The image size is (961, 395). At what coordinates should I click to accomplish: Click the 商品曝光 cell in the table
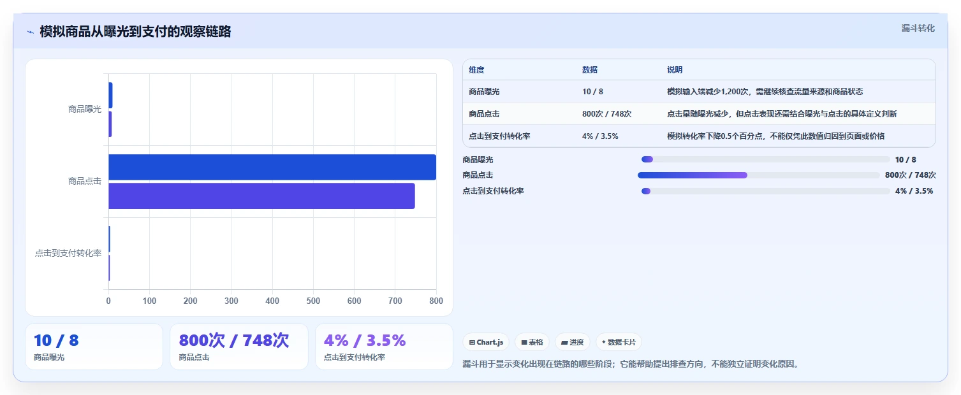click(484, 92)
